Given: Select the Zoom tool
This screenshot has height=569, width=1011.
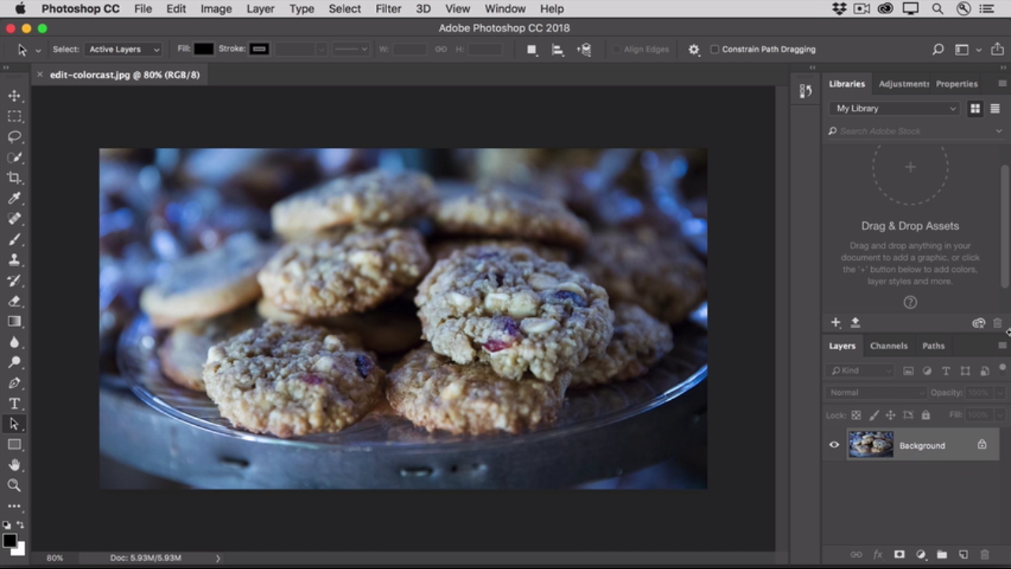Looking at the screenshot, I should (14, 485).
